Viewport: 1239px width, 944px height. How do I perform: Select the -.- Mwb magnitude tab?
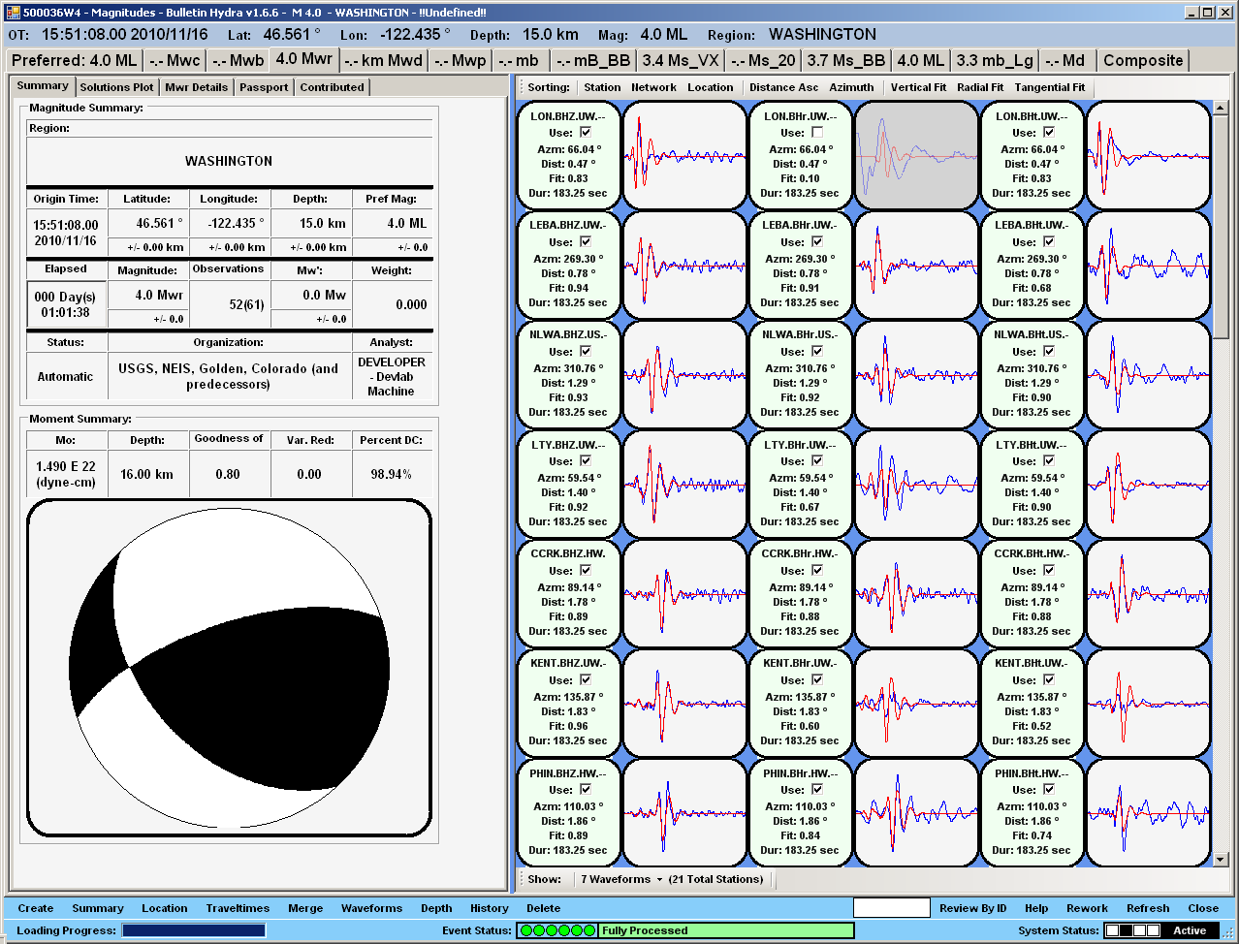pos(238,60)
